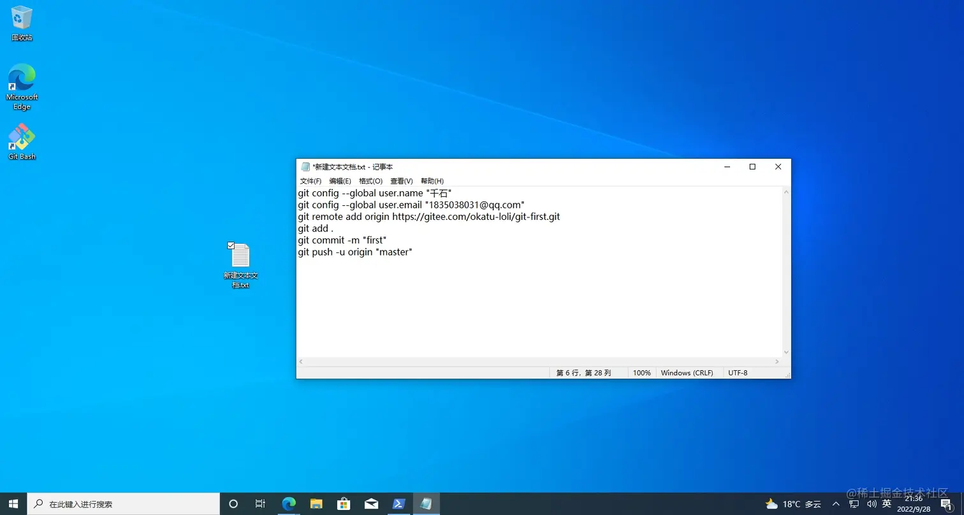
Task: Click the empty text area in Notepad
Action: point(539,306)
